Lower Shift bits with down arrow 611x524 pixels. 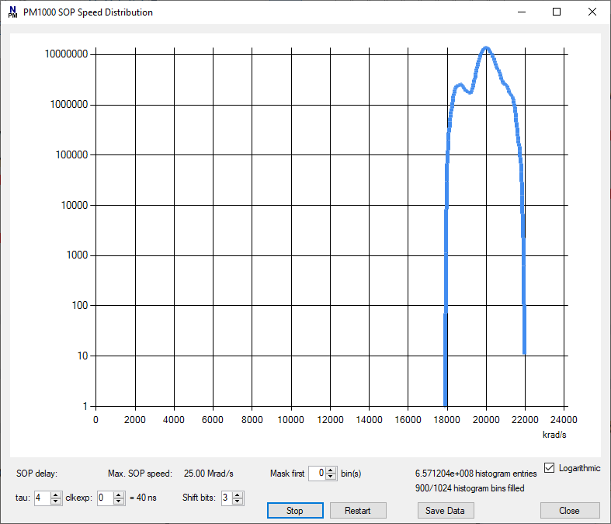(239, 501)
